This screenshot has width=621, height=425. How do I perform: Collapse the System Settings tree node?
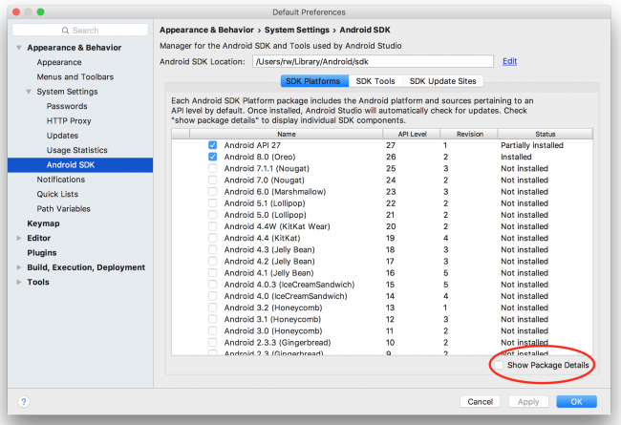pyautogui.click(x=29, y=92)
